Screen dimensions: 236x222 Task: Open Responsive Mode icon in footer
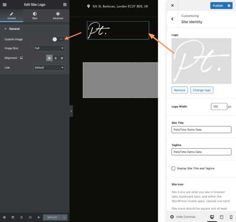(x=30, y=217)
